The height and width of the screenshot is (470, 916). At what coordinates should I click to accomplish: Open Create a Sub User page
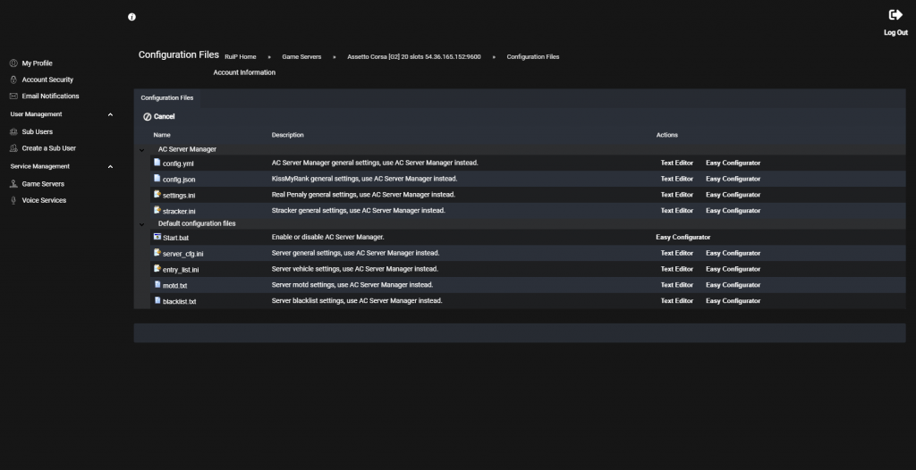[x=49, y=148]
